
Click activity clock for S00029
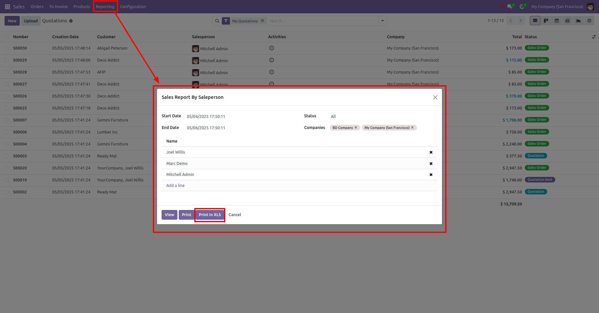click(272, 60)
